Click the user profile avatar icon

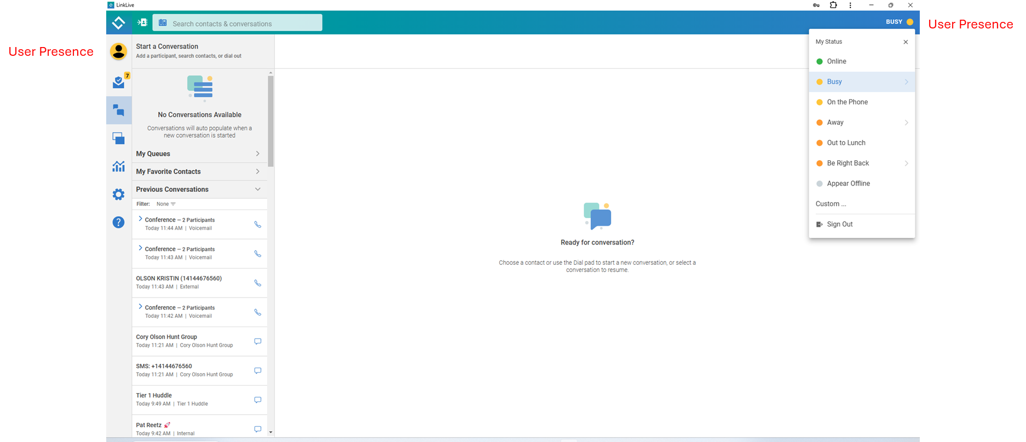click(x=119, y=51)
